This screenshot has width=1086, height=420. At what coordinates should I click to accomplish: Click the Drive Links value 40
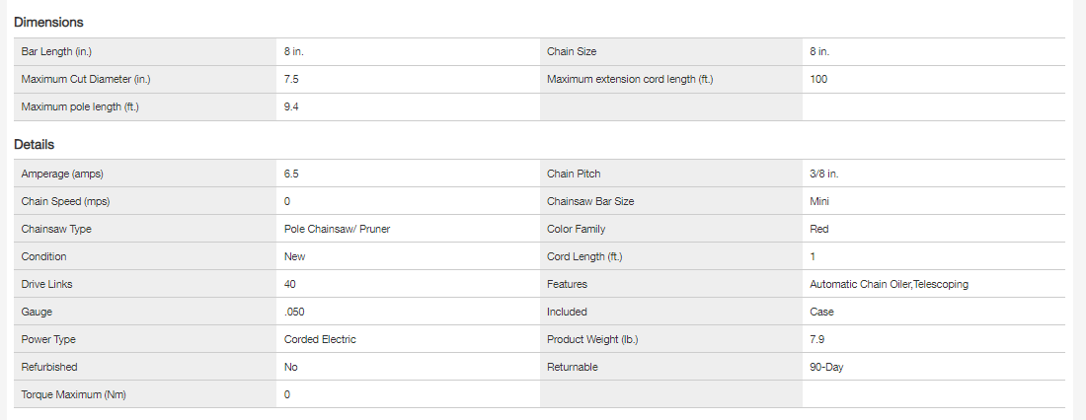click(x=290, y=284)
